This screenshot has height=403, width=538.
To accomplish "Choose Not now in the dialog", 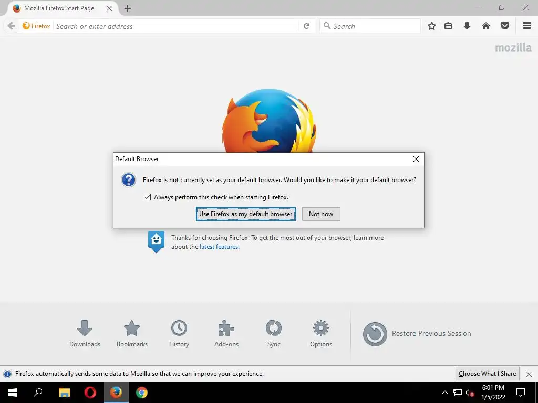I will (x=321, y=214).
